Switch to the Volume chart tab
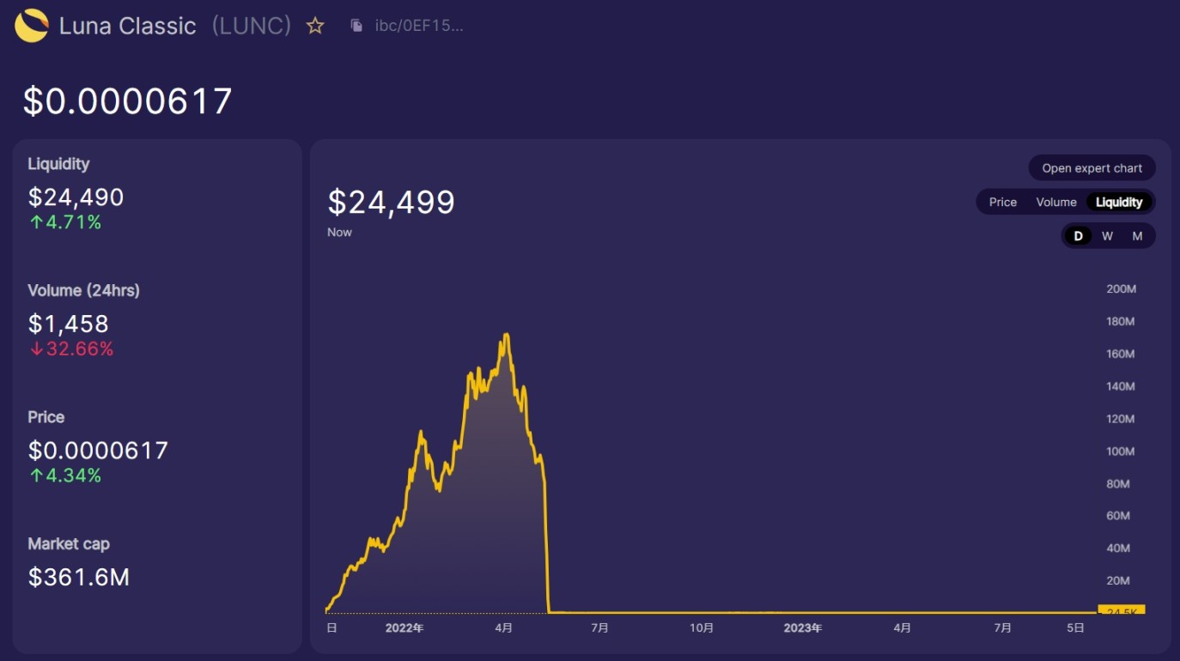Viewport: 1180px width, 661px height. pos(1055,202)
